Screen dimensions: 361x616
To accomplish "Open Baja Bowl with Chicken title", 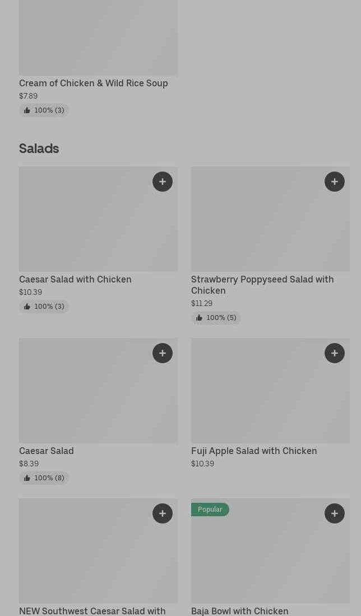I will coord(239,610).
